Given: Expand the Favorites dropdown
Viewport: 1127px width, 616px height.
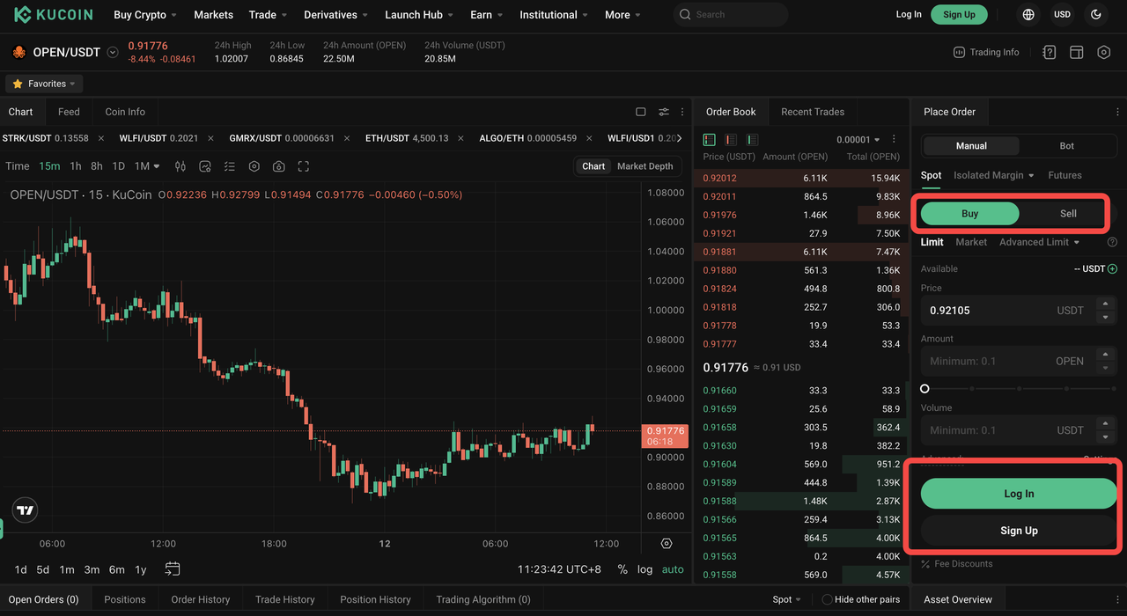Looking at the screenshot, I should 44,84.
